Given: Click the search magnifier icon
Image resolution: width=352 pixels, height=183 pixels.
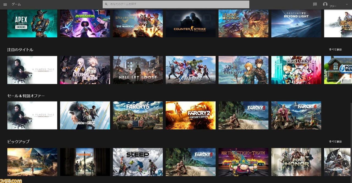Looking at the screenshot, I should coord(106,4).
